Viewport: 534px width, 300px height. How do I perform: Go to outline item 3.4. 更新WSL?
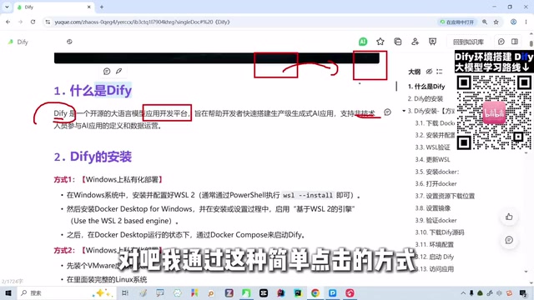[432, 159]
